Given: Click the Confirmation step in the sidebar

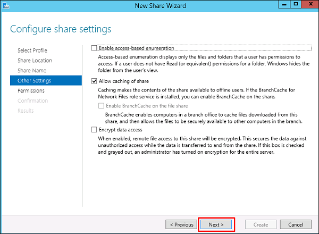Looking at the screenshot, I should [32, 101].
